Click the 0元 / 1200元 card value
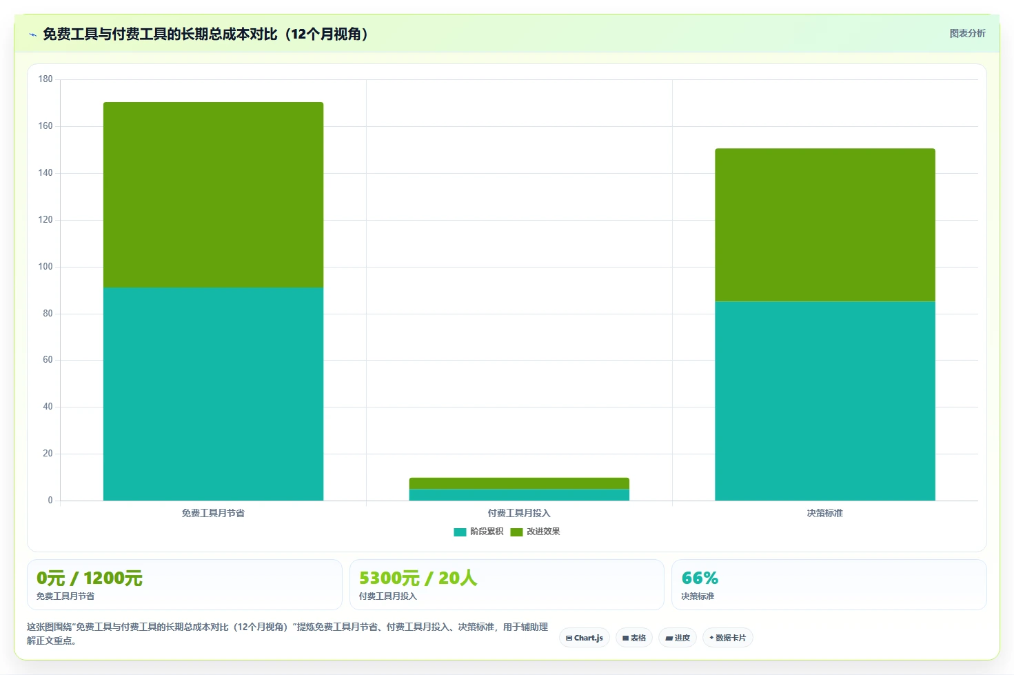This screenshot has height=675, width=1014. coord(90,578)
